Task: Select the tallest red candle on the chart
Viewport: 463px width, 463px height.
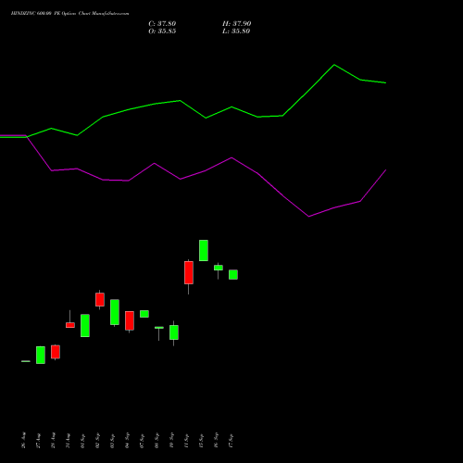Action: (x=189, y=273)
